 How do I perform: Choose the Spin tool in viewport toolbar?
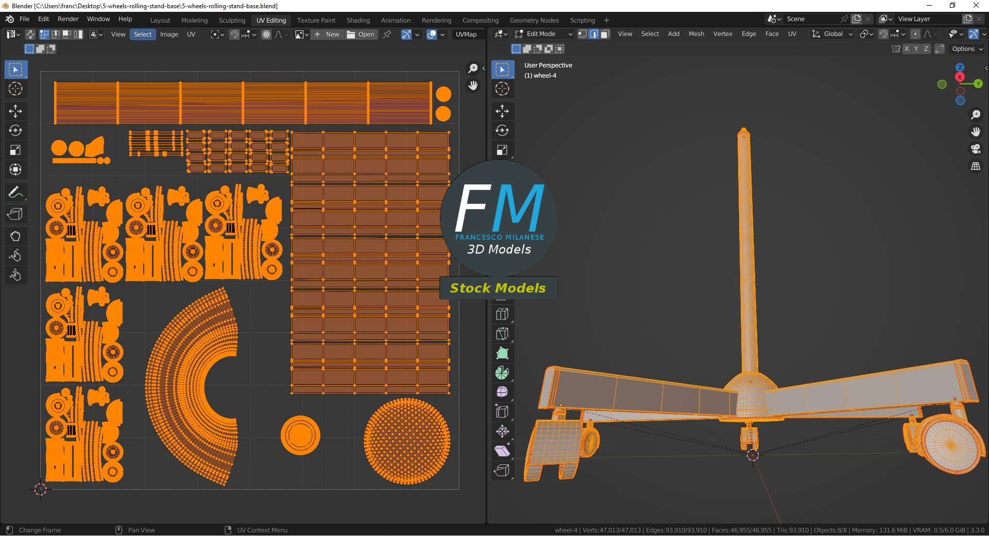[x=502, y=373]
